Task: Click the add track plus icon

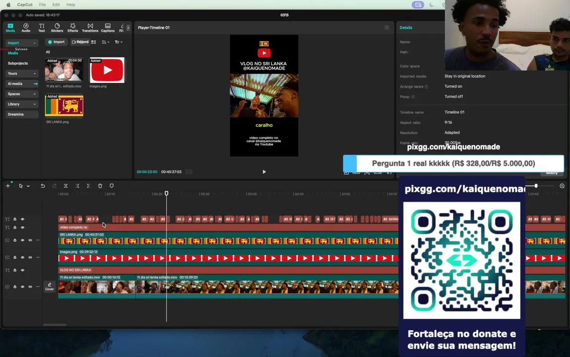Action: coord(7,185)
